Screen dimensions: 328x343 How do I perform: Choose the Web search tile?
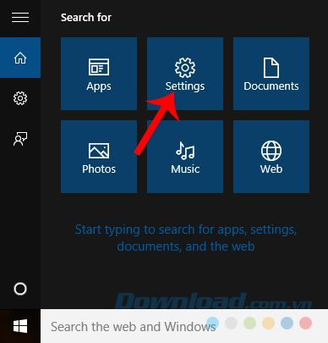(271, 157)
